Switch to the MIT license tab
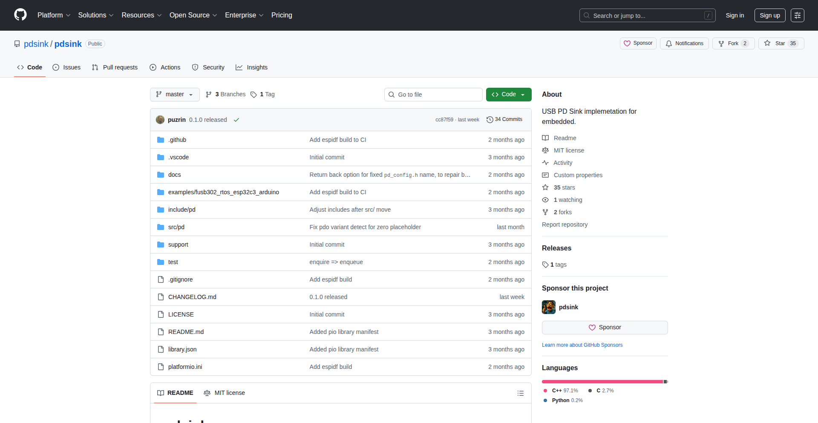This screenshot has width=818, height=423. point(225,393)
